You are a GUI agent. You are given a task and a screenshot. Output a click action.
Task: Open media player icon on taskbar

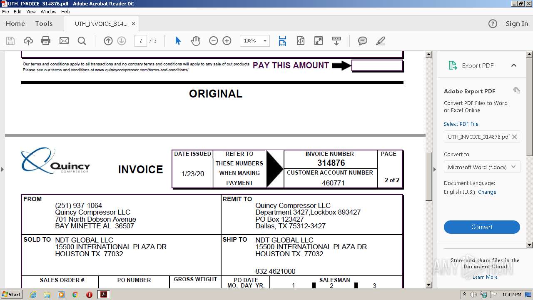[x=61, y=295]
